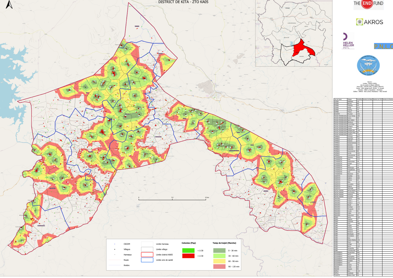The image size is (393, 278).
Task: Click the République du Mali emblem
Action: tap(368, 65)
